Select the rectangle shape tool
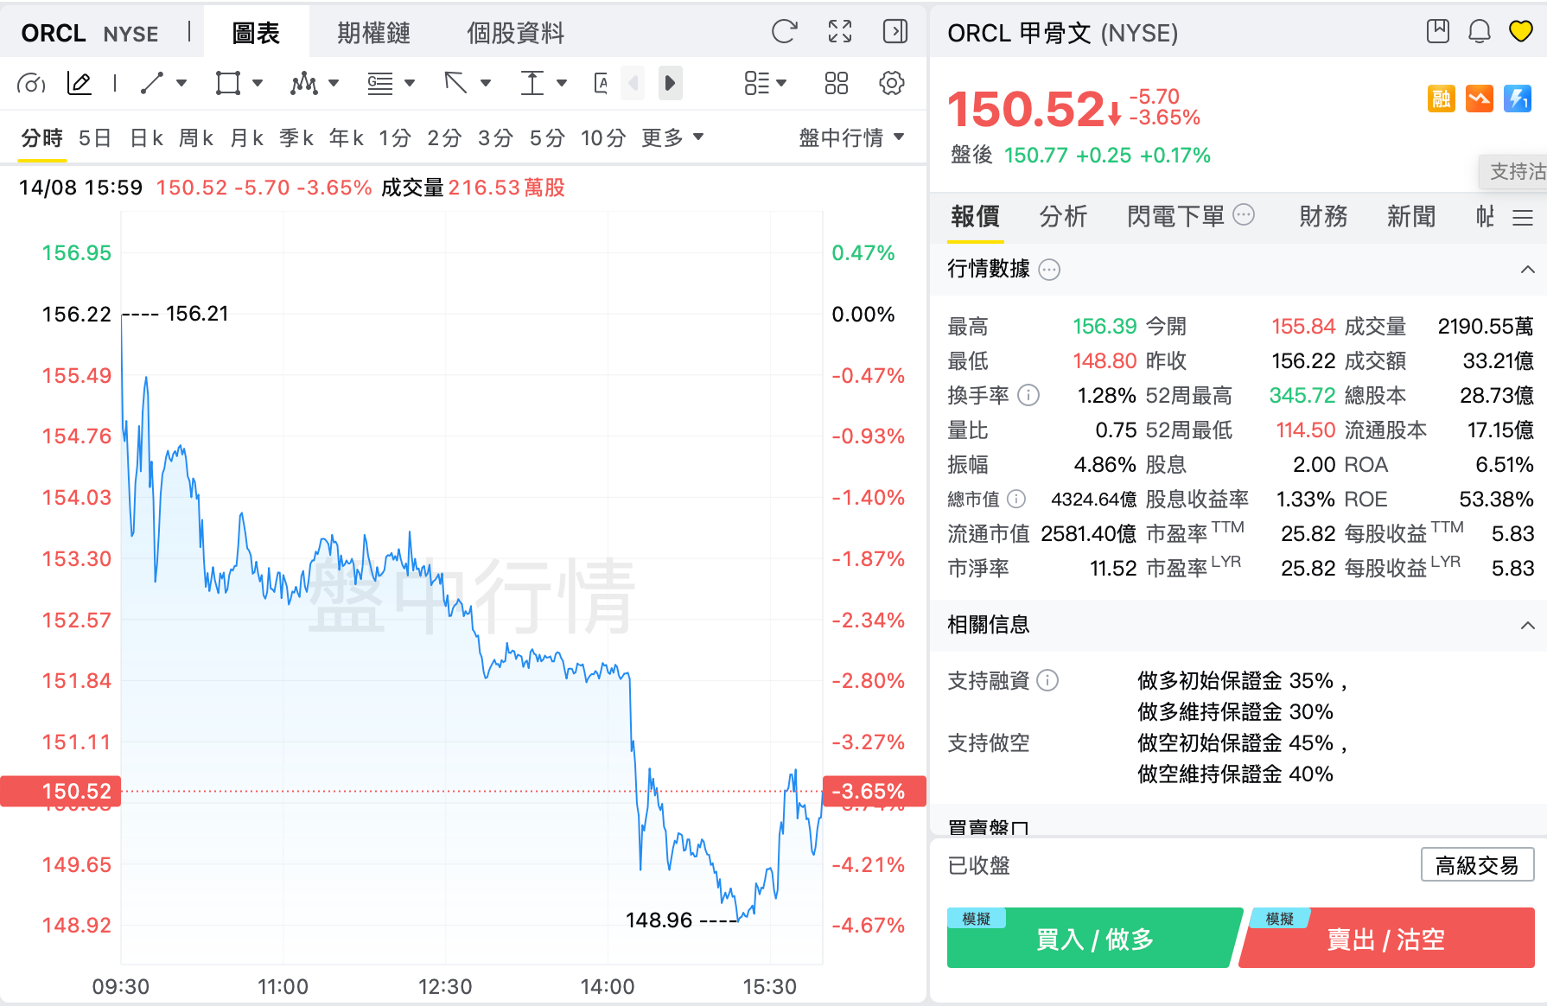This screenshot has width=1547, height=1006. [x=228, y=83]
